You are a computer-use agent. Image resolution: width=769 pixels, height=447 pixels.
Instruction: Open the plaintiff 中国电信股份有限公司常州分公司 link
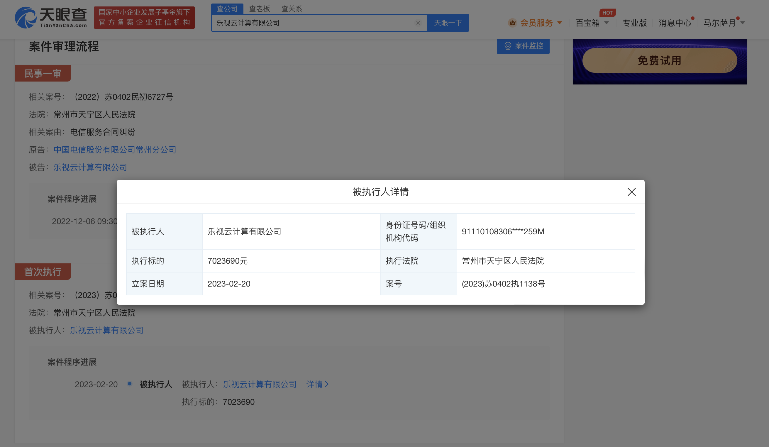115,150
